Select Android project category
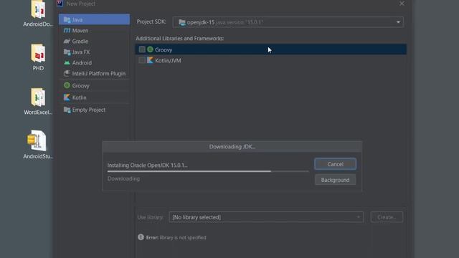 [94, 63]
